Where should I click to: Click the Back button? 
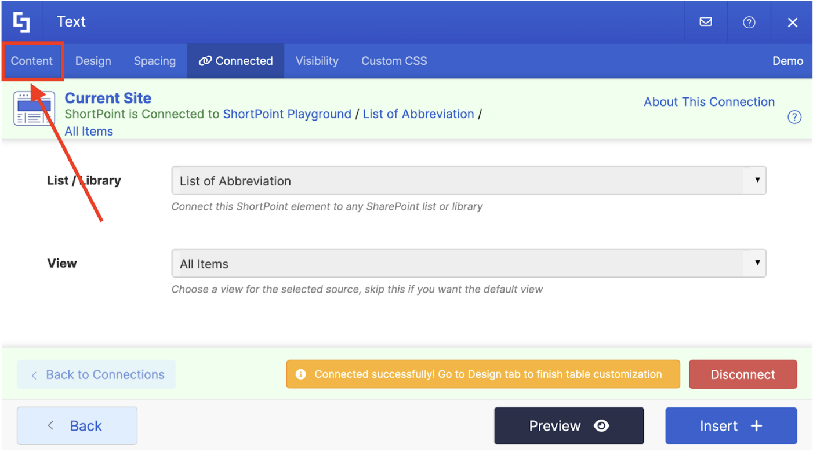tap(77, 426)
